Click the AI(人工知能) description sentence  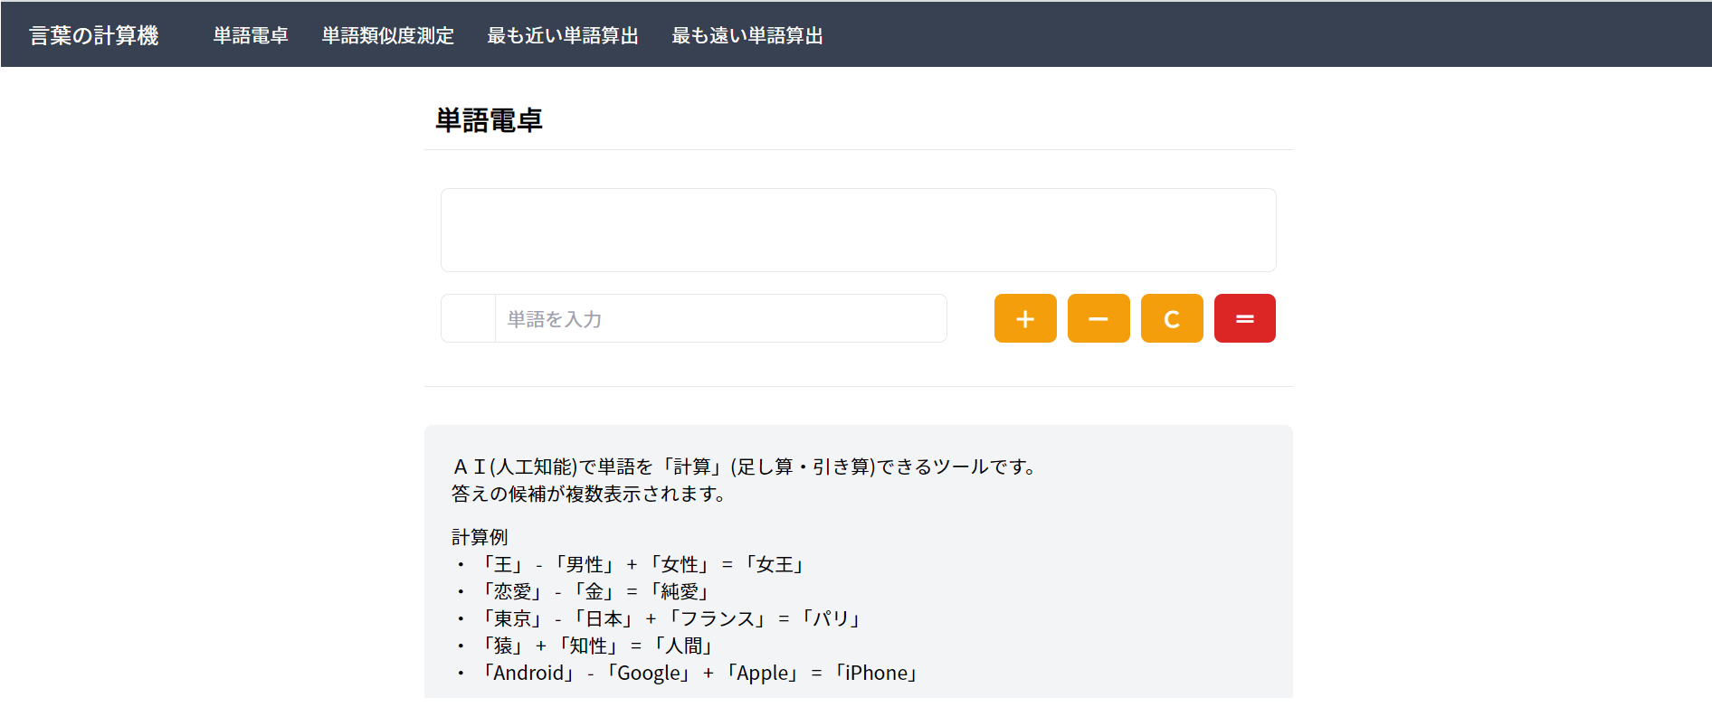745,467
